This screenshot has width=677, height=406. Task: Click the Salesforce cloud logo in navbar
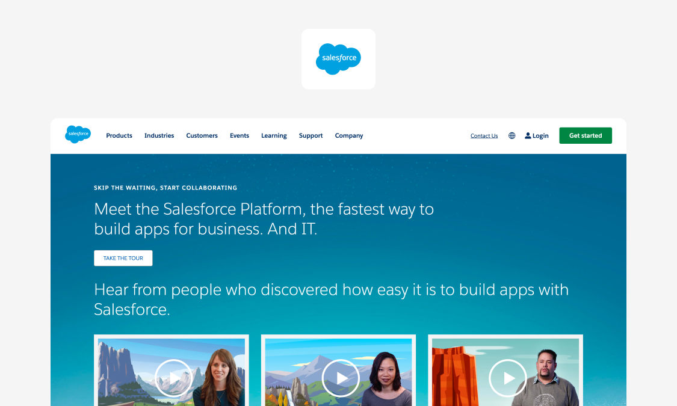point(78,135)
